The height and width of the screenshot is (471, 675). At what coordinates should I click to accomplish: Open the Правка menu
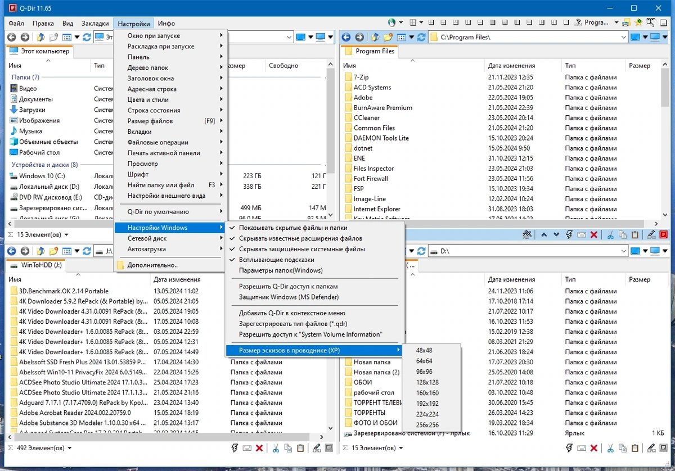pyautogui.click(x=43, y=24)
